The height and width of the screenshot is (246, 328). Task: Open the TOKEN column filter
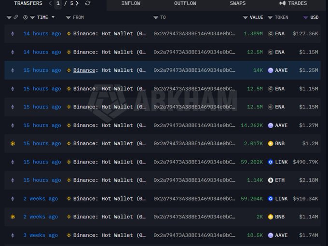click(270, 17)
